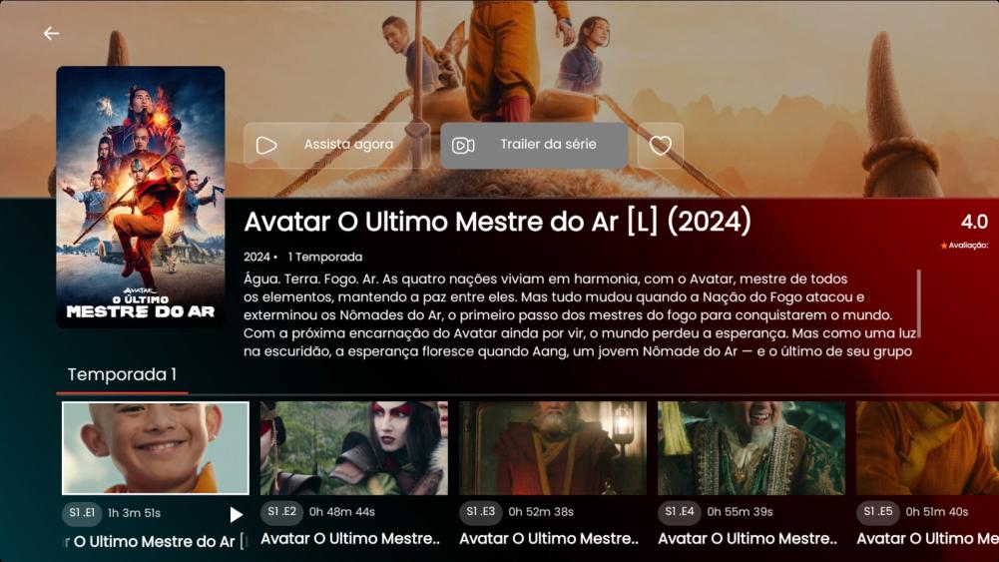Screen dimensions: 999x562
Task: Open the S1.E5 episode thumbnail
Action: (928, 448)
